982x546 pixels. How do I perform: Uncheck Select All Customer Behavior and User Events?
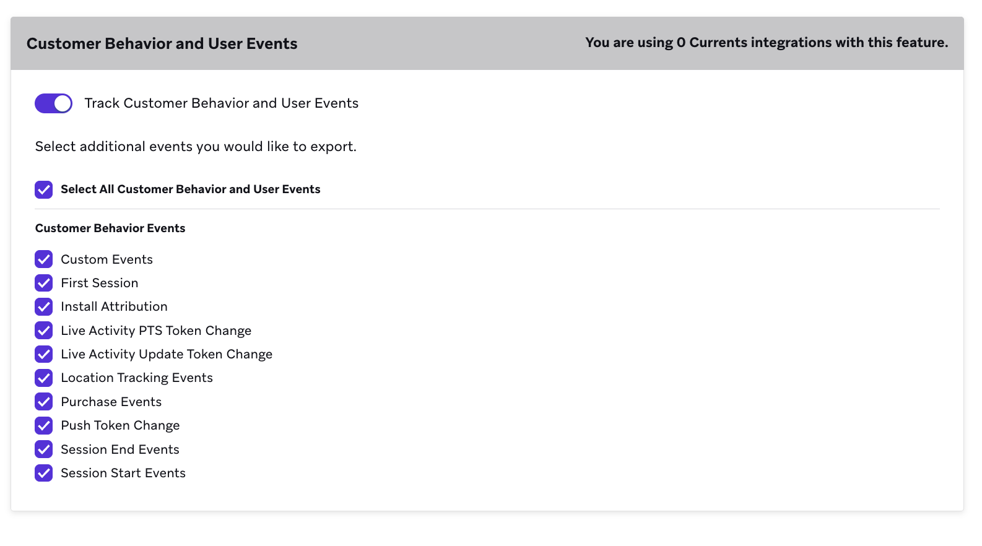pyautogui.click(x=44, y=189)
